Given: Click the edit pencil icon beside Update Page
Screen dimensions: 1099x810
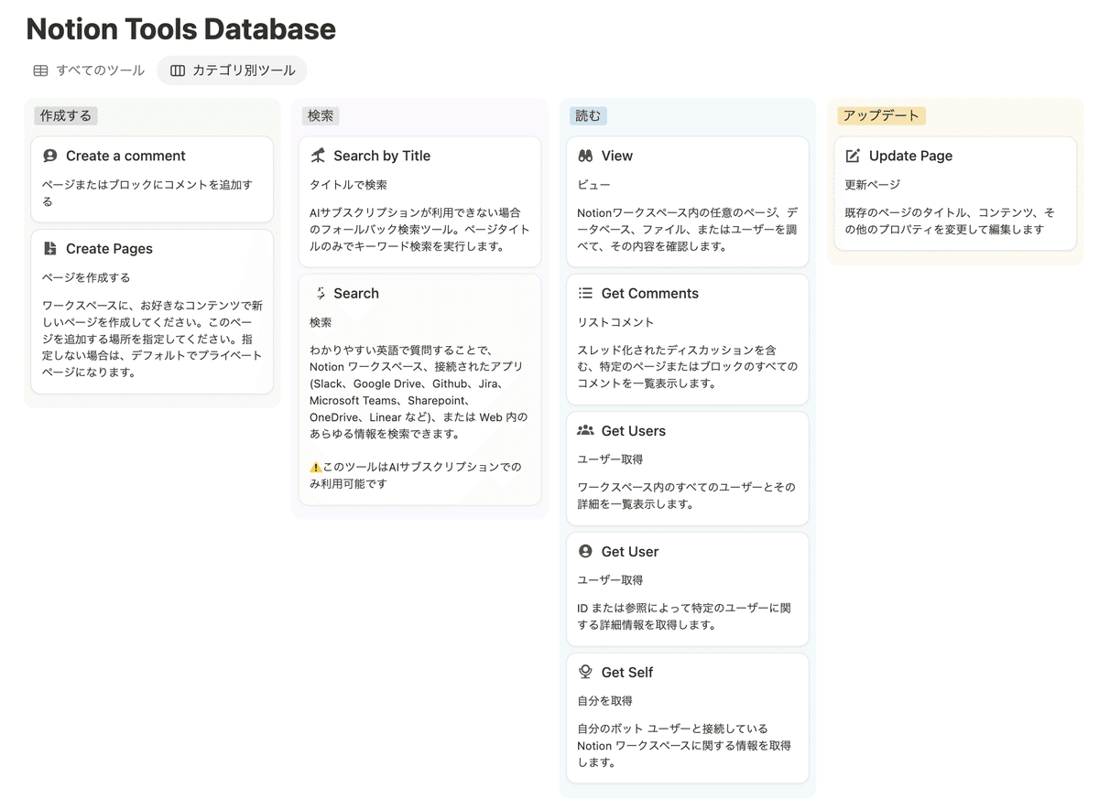Looking at the screenshot, I should (853, 157).
